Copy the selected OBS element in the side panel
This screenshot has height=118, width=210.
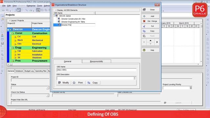[150, 31]
